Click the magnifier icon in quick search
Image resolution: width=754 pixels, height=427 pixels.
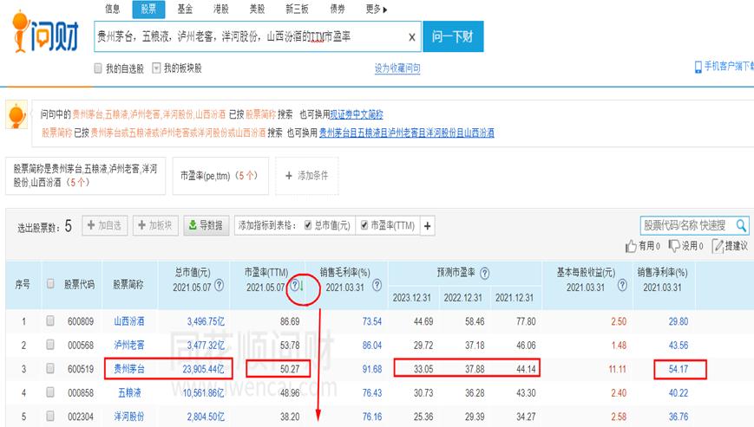[x=742, y=225]
